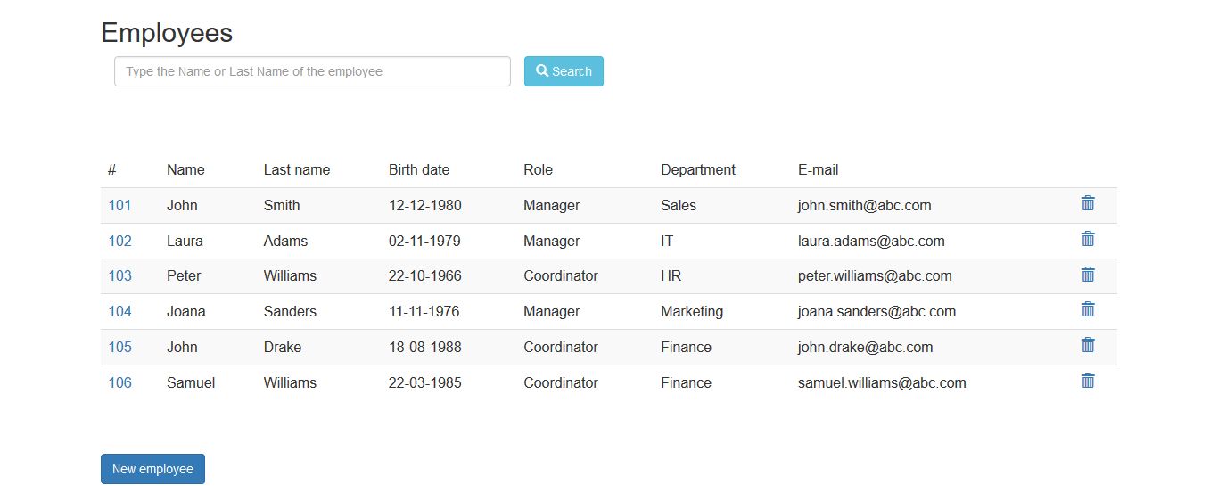Focus the employee name search field
Viewport: 1218px width, 501px height.
pyautogui.click(x=312, y=71)
